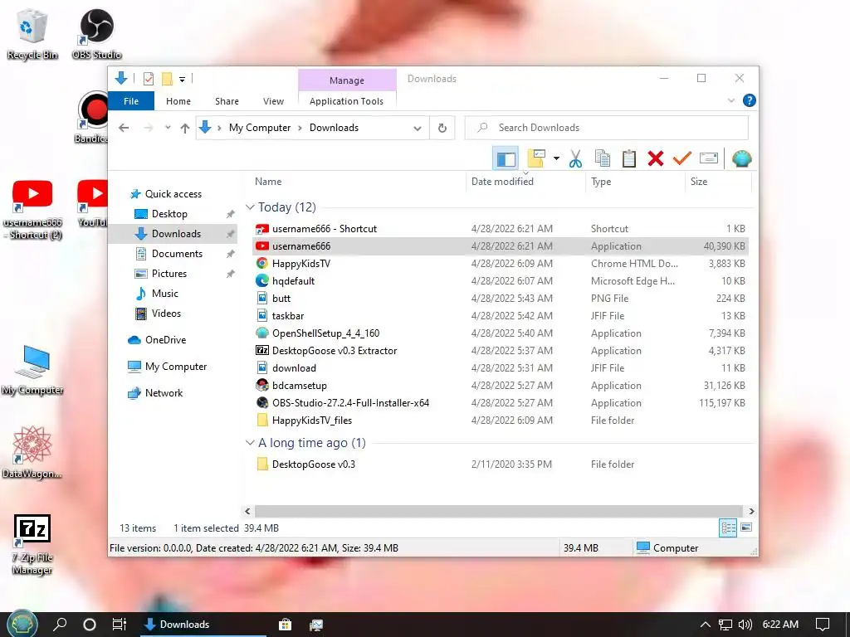
Task: Open the File tab
Action: (131, 100)
